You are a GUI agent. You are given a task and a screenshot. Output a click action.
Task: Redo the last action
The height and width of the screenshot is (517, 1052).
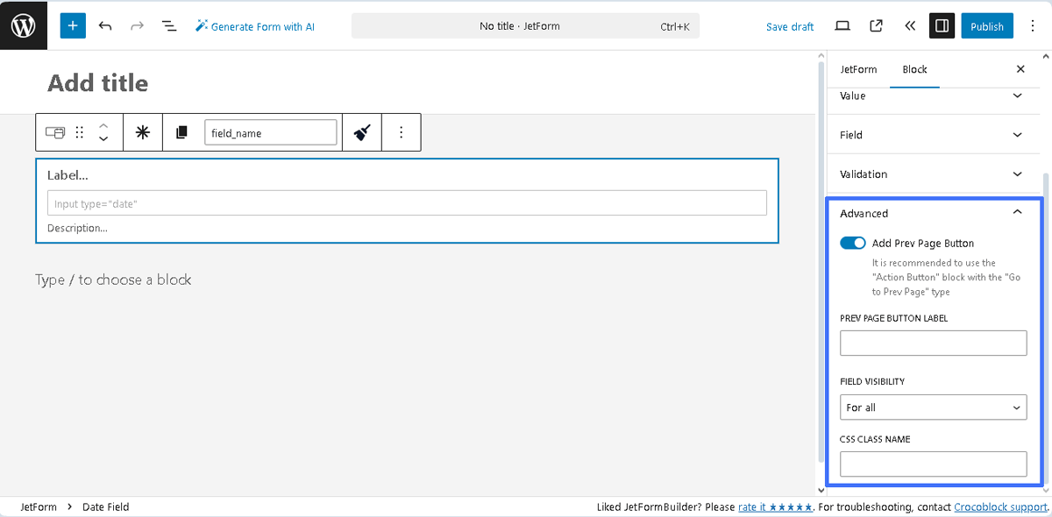pyautogui.click(x=137, y=25)
